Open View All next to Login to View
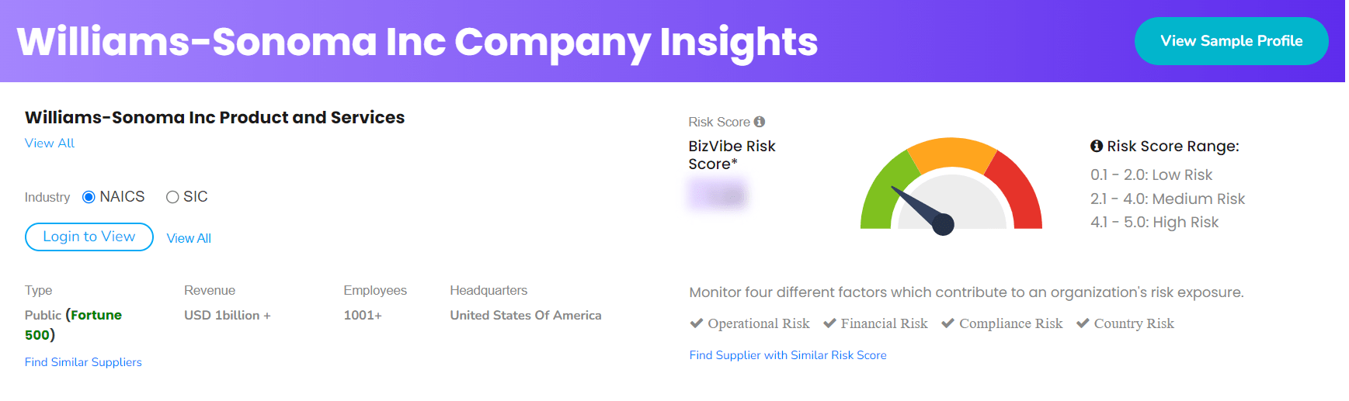1349x401 pixels. [x=189, y=238]
